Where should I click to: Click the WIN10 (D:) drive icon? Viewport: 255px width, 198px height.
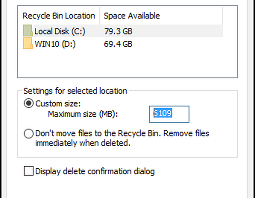28,44
